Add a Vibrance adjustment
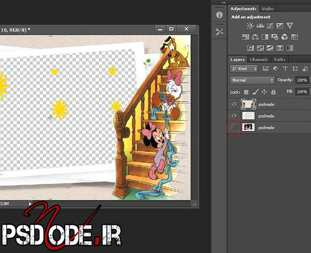The image size is (311, 253). pyautogui.click(x=290, y=25)
